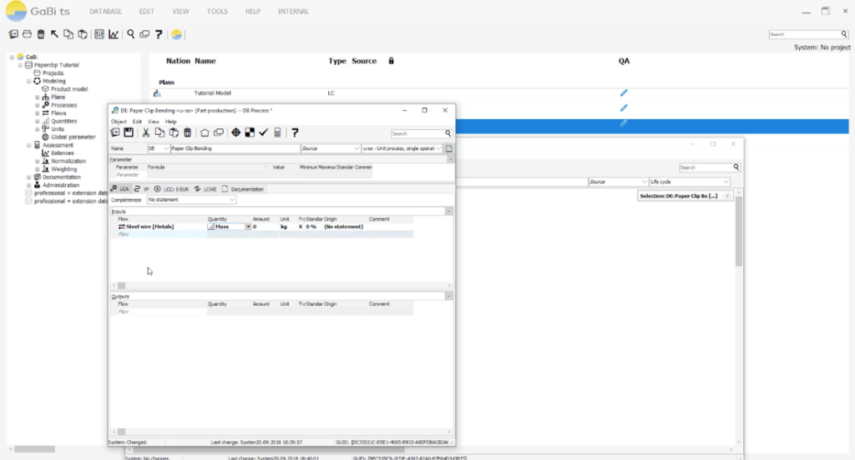855x460 pixels.
Task: Click the windows icon in main toolbar
Action: point(144,34)
